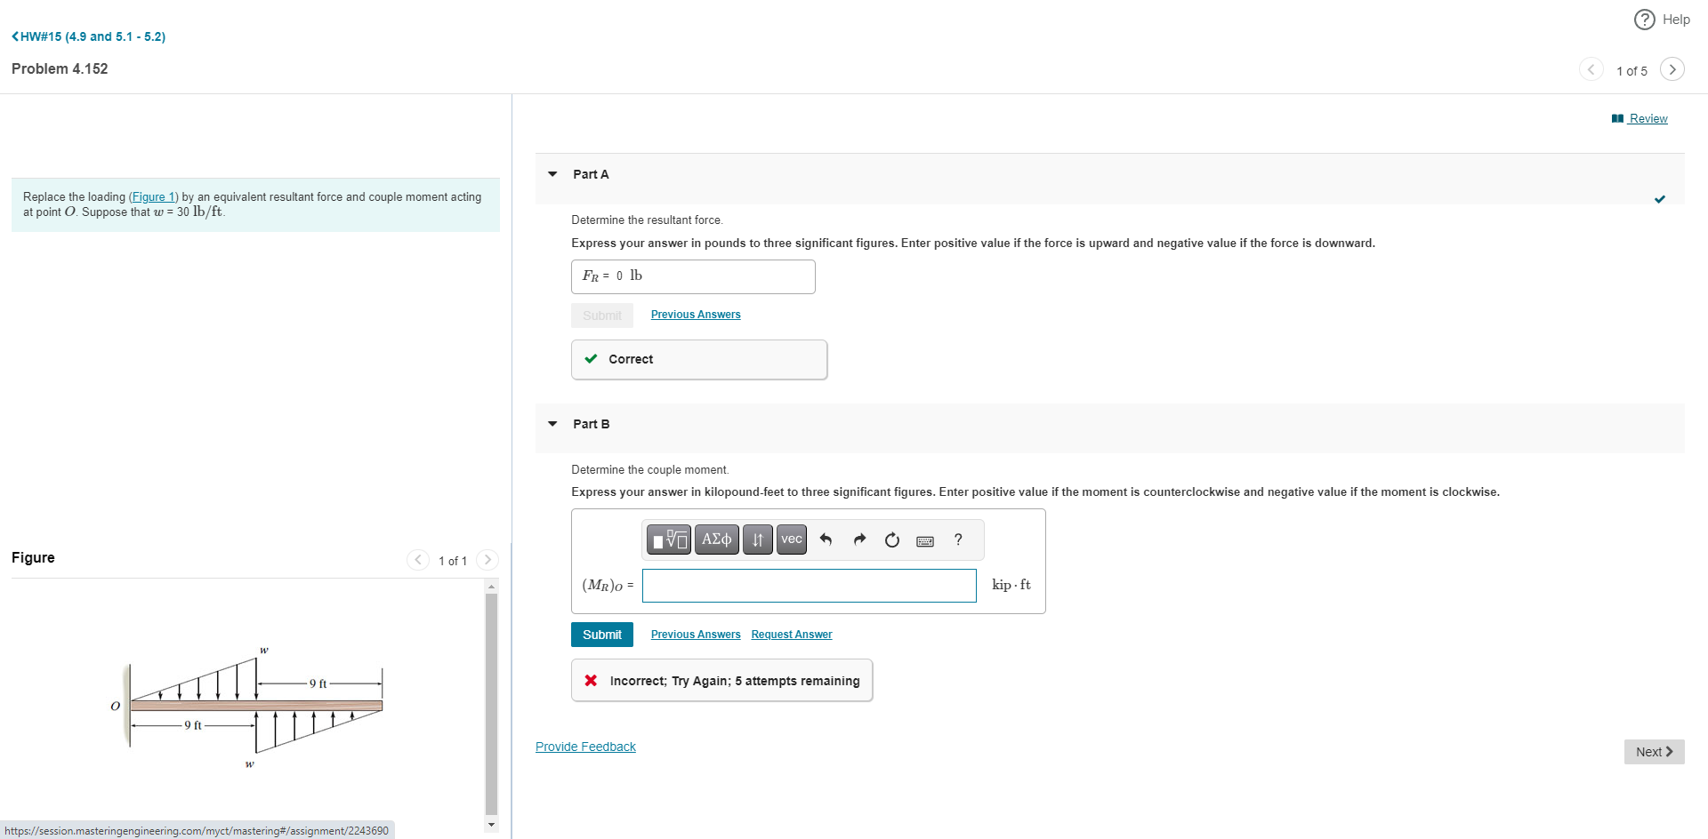Viewport: 1708px width, 839px height.
Task: Click Request Answer link
Action: point(792,635)
